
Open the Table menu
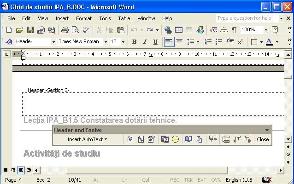tap(124, 18)
